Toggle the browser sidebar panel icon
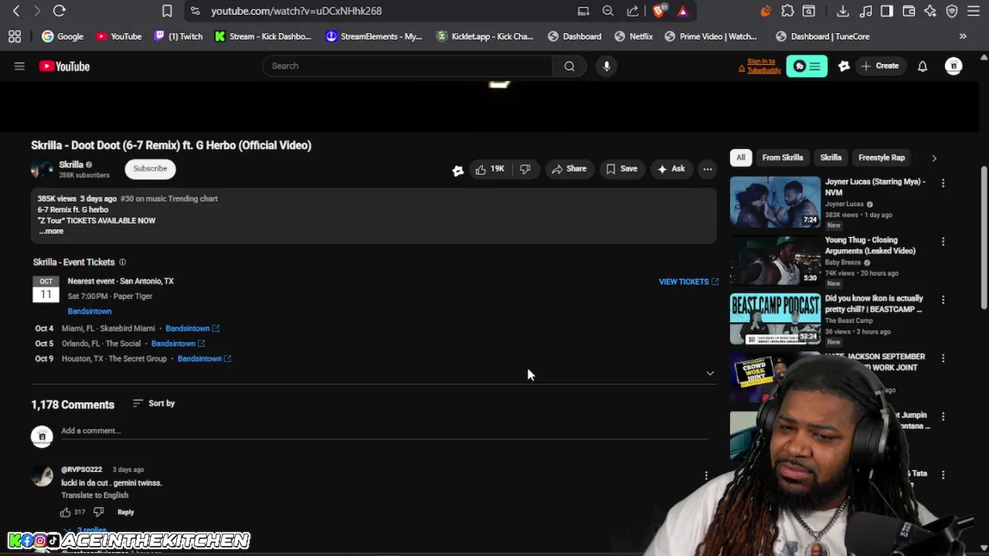Image resolution: width=989 pixels, height=556 pixels. 887,11
